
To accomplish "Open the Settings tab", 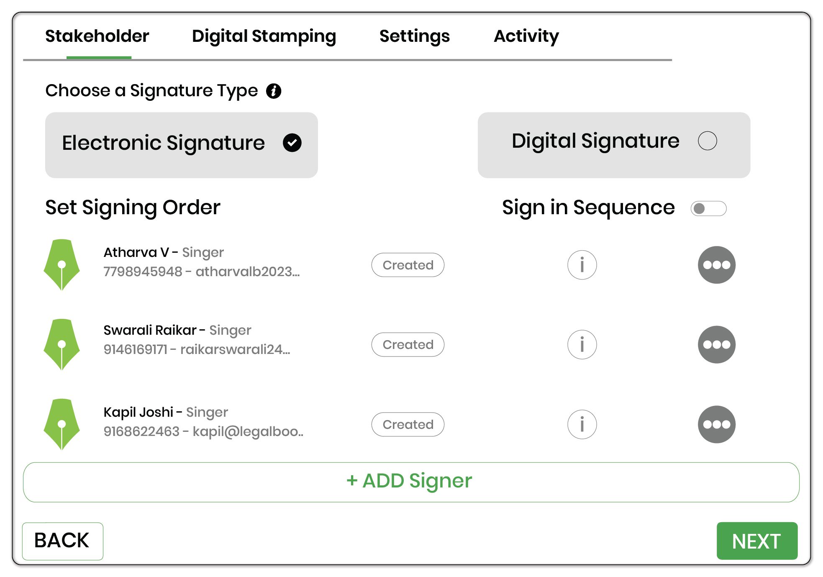I will click(x=414, y=36).
